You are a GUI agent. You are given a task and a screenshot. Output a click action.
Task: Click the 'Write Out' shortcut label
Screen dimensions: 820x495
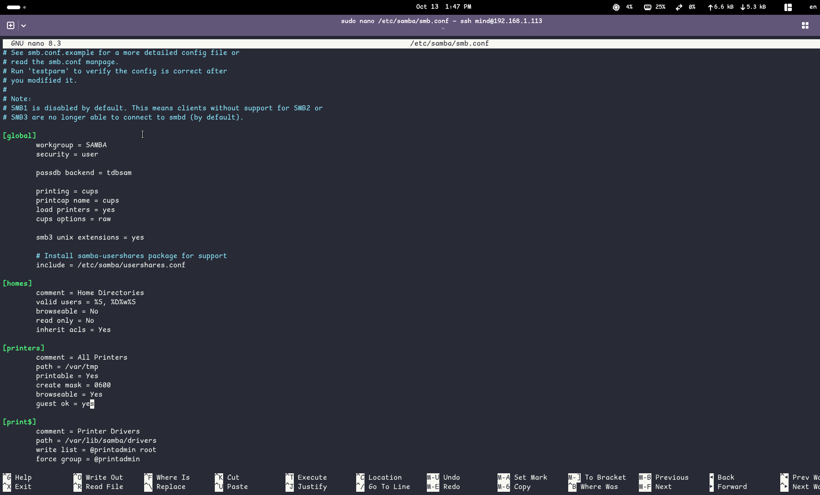tap(104, 477)
